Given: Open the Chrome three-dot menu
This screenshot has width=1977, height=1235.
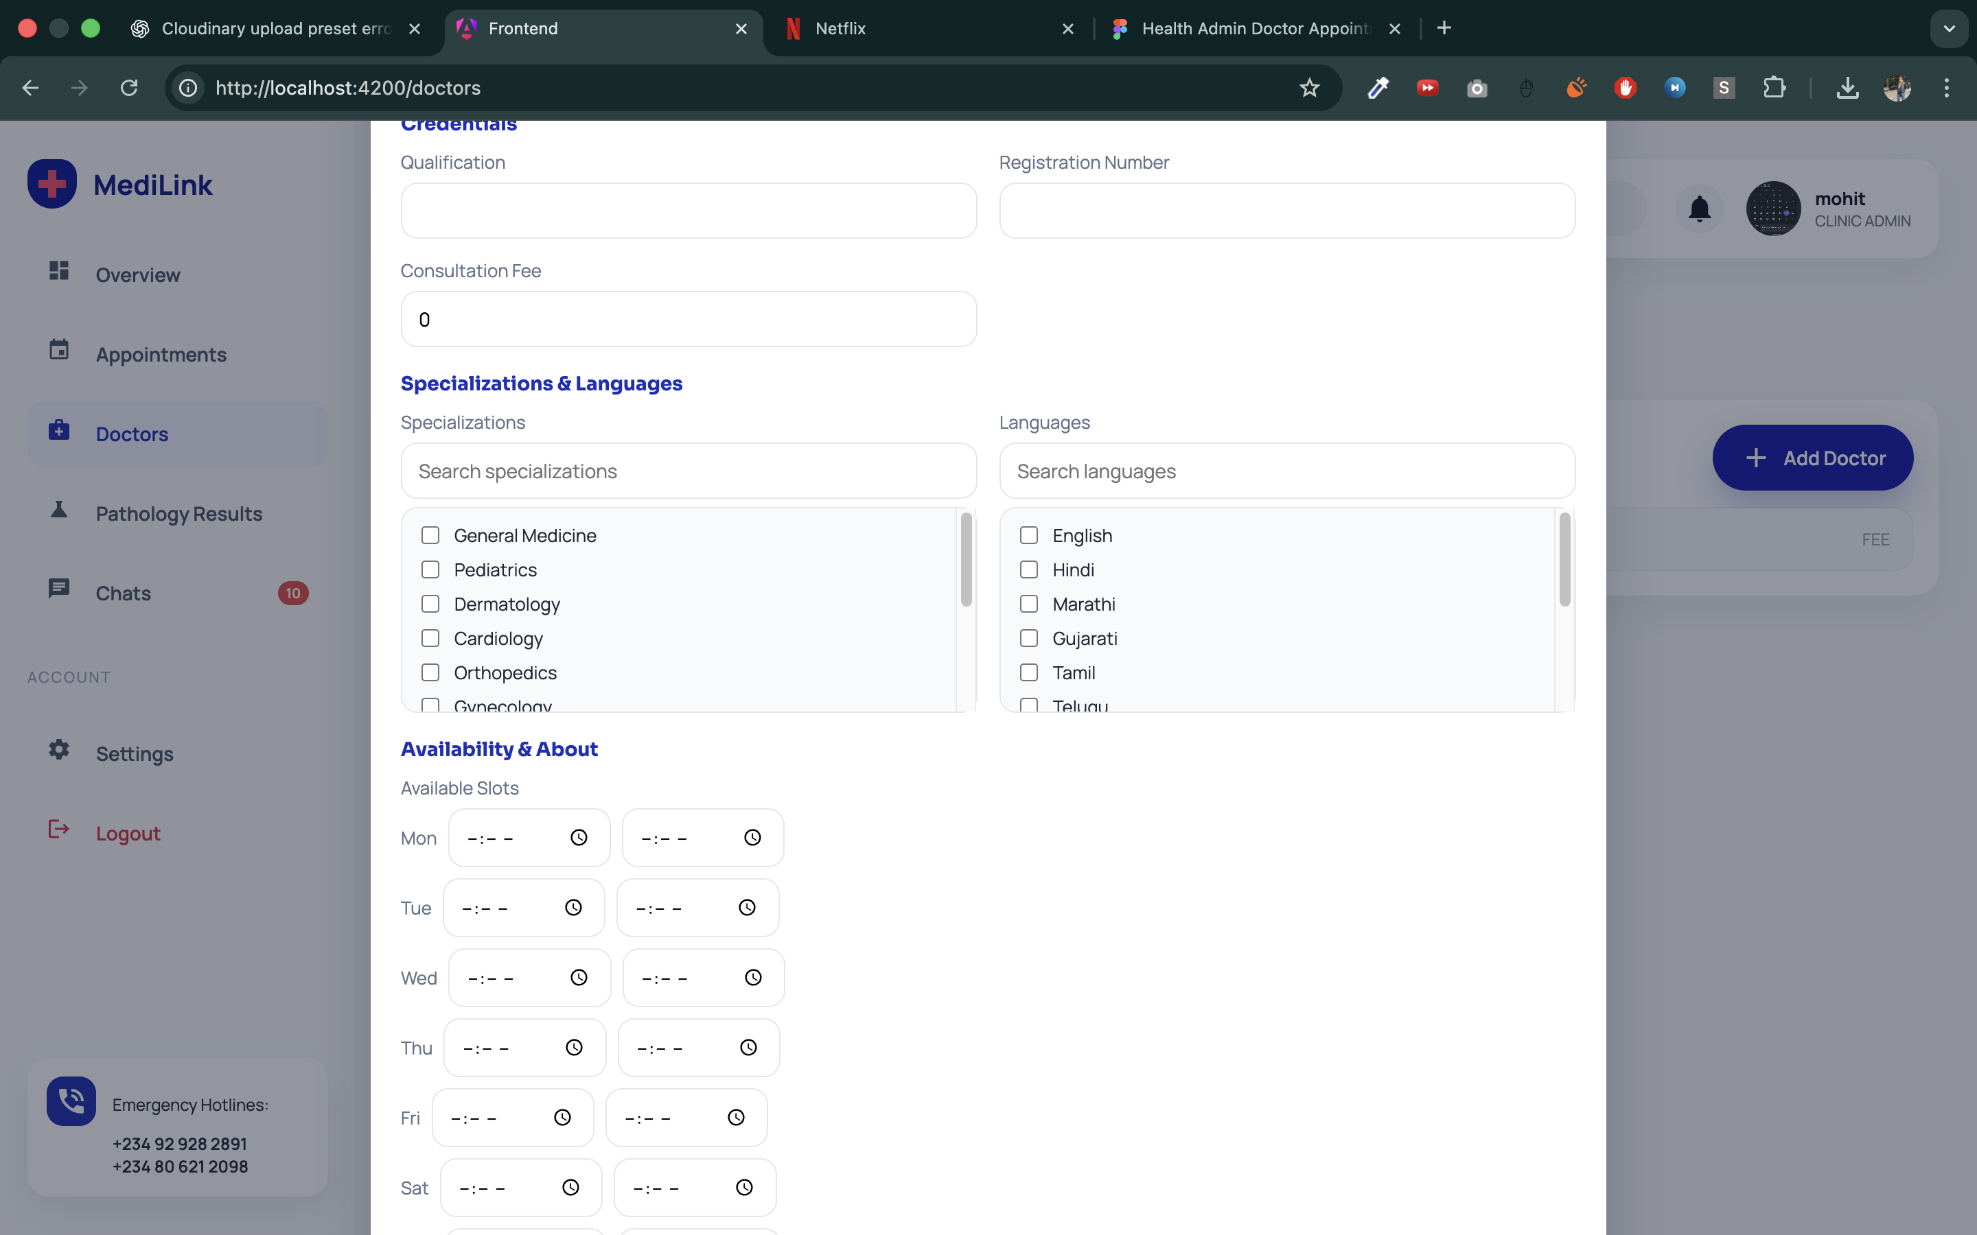Looking at the screenshot, I should click(1947, 87).
